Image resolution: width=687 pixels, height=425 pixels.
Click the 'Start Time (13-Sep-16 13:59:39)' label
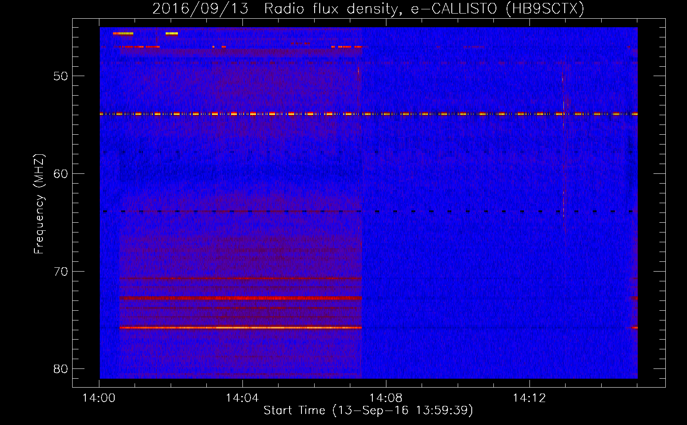[x=368, y=411]
